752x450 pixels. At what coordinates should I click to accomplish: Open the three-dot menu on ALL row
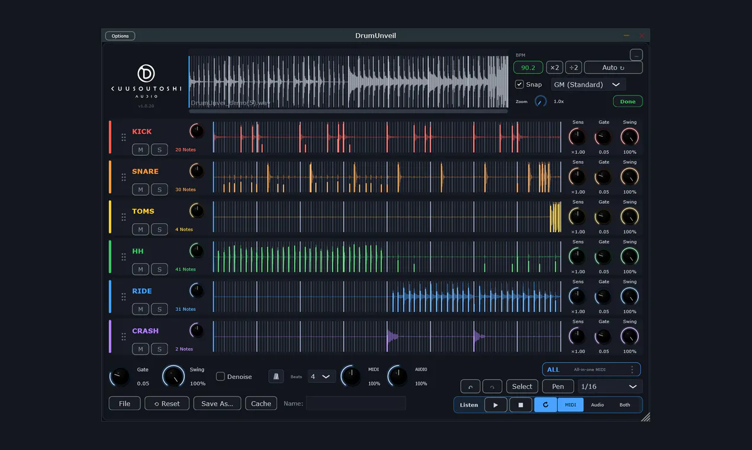[632, 369]
